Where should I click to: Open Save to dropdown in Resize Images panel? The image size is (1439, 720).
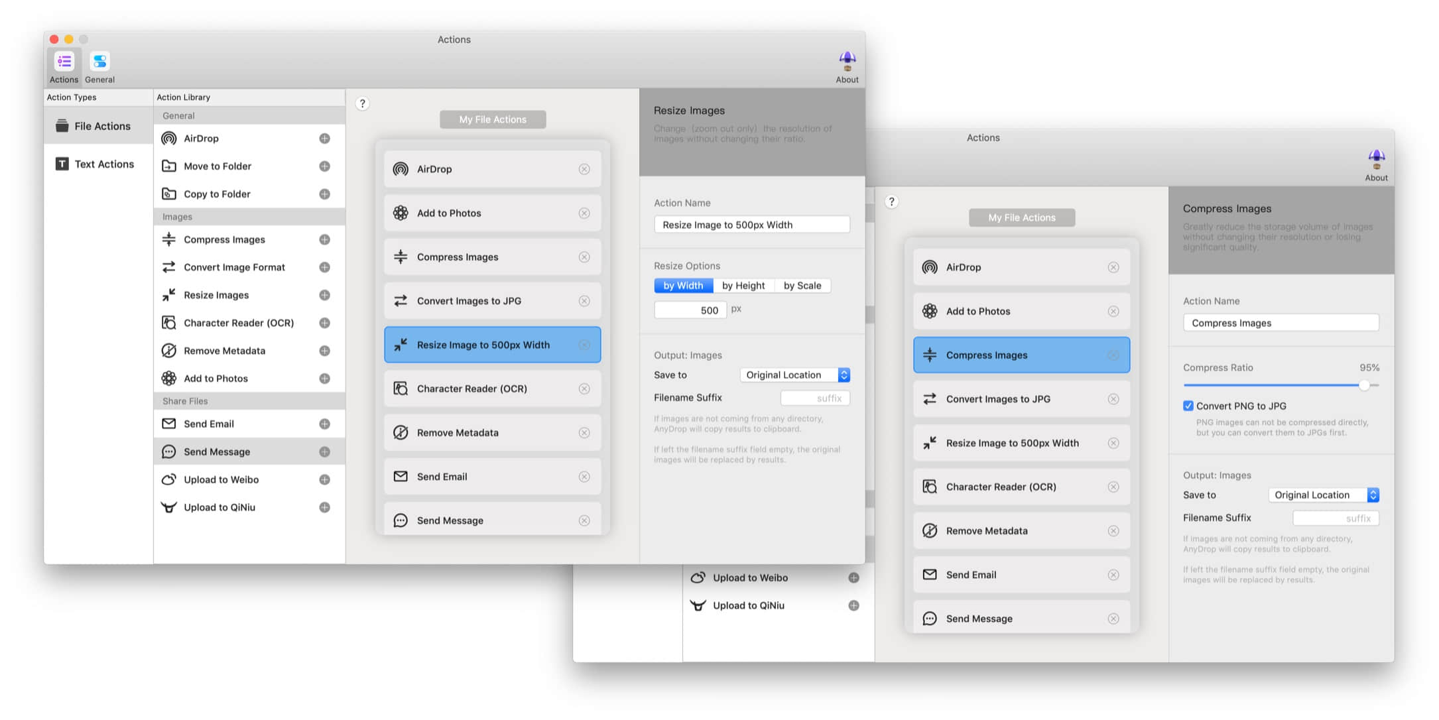(794, 375)
